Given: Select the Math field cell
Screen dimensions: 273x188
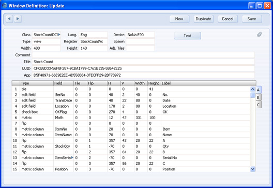Looking at the screenshot, I should [64, 118].
